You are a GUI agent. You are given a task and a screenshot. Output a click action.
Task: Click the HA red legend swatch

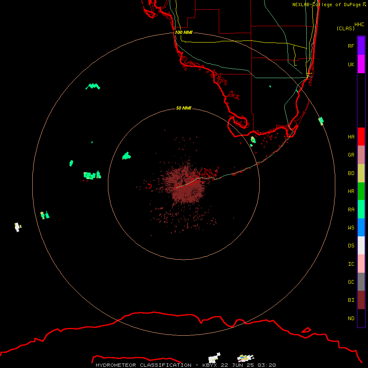(x=361, y=137)
